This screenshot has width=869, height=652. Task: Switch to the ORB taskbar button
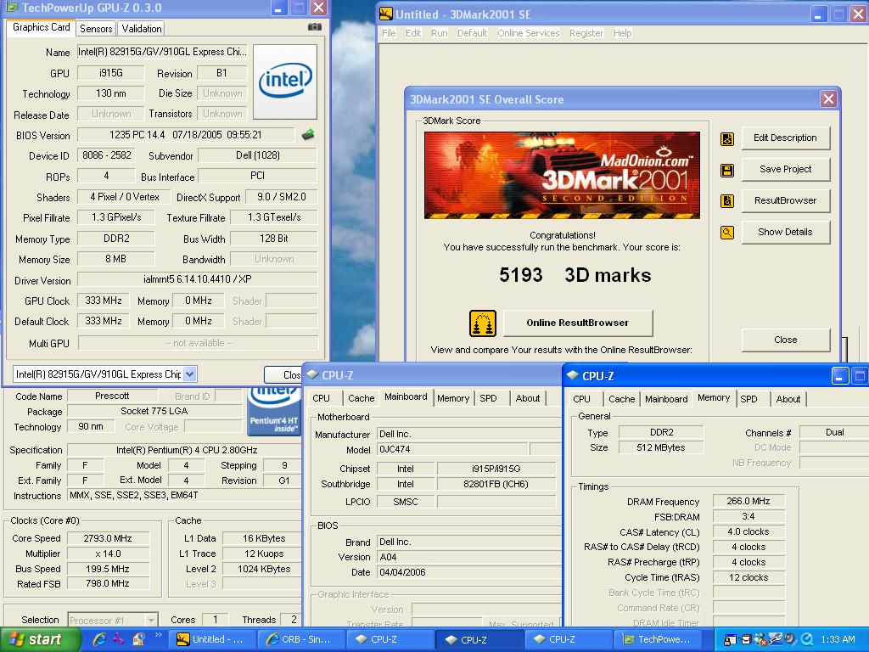[x=303, y=639]
